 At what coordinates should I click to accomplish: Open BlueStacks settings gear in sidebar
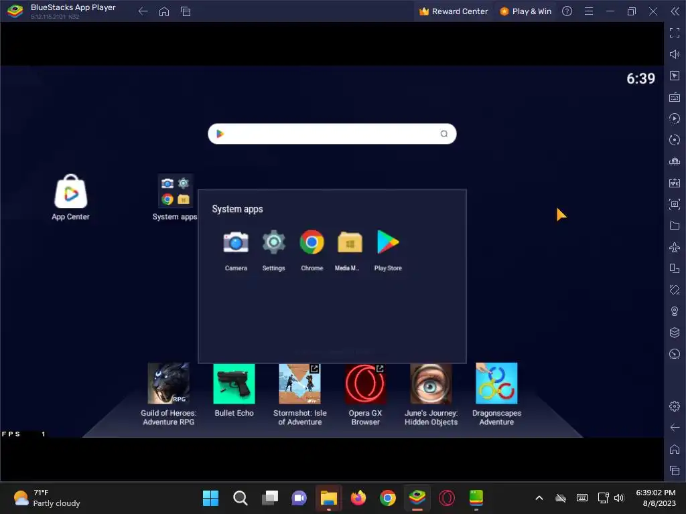[675, 406]
